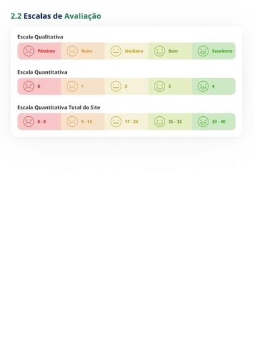Screen dimensions: 253x358
Task: Select the smiling face icon beside score 3
Action: (159, 86)
